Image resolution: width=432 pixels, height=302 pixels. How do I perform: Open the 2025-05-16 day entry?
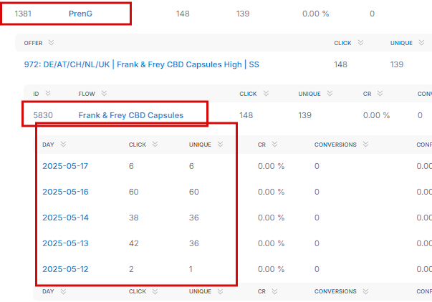click(65, 192)
